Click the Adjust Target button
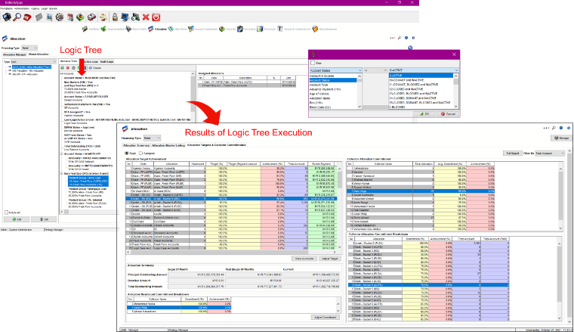 [x=330, y=259]
